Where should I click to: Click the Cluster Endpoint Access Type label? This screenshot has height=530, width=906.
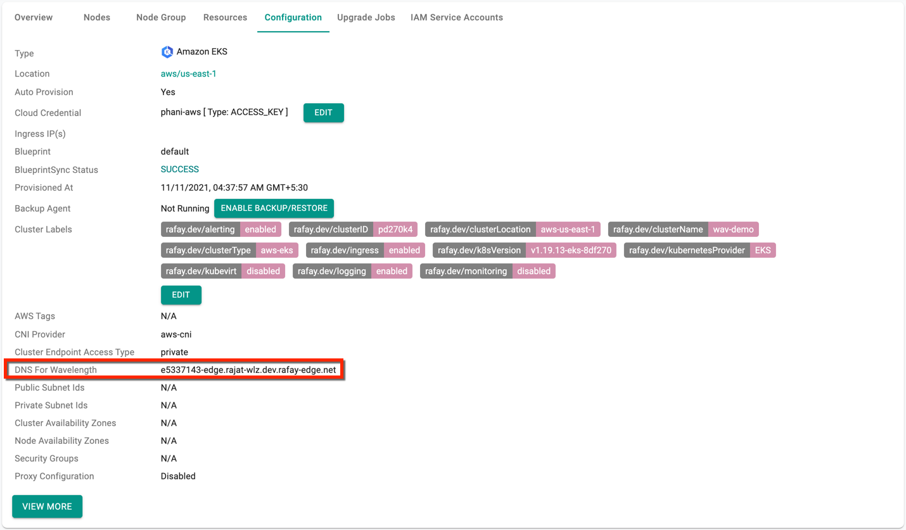click(x=75, y=351)
